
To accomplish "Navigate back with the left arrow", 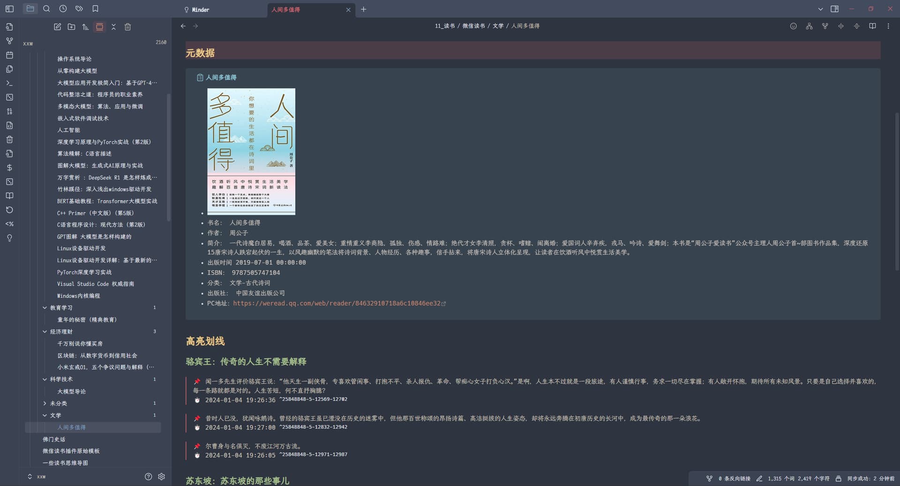I will [183, 26].
